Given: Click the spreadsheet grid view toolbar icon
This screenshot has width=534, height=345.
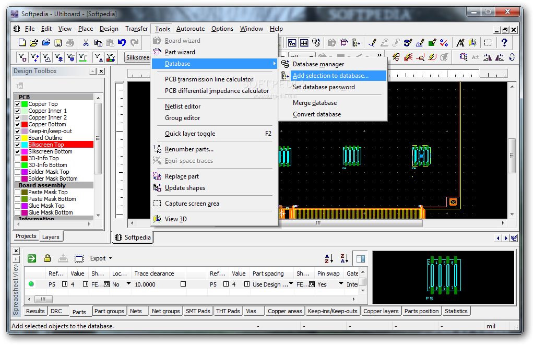Looking at the screenshot, I should [x=304, y=43].
